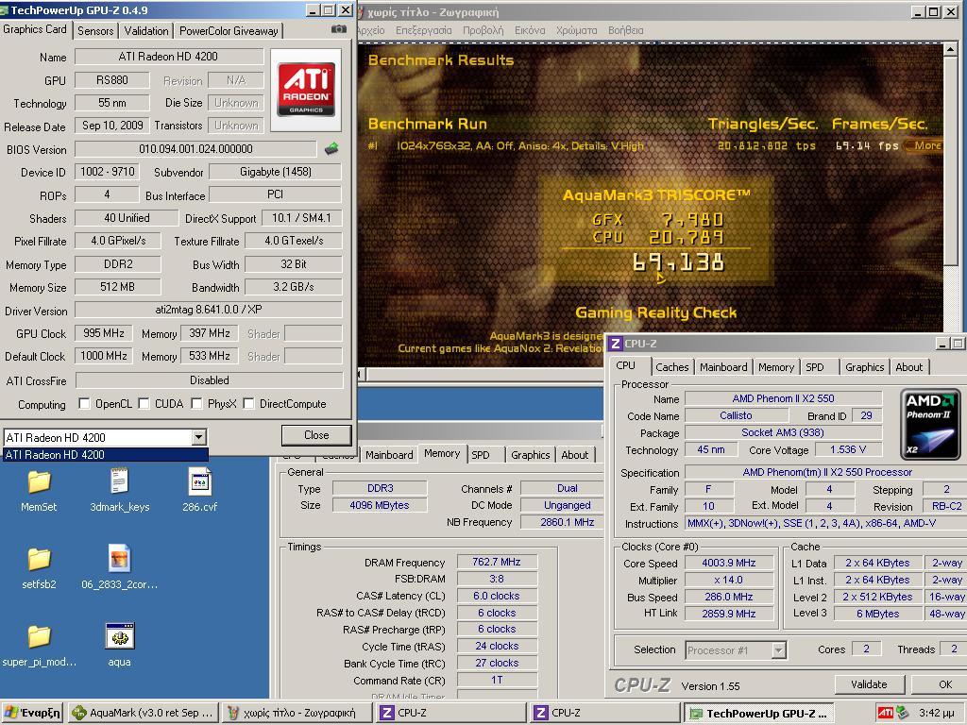Viewport: 967px width, 725px height.
Task: Click the Driver Version field ati2mtag
Action: pos(209,310)
